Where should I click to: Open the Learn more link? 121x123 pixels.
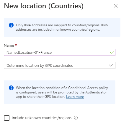click(75, 97)
